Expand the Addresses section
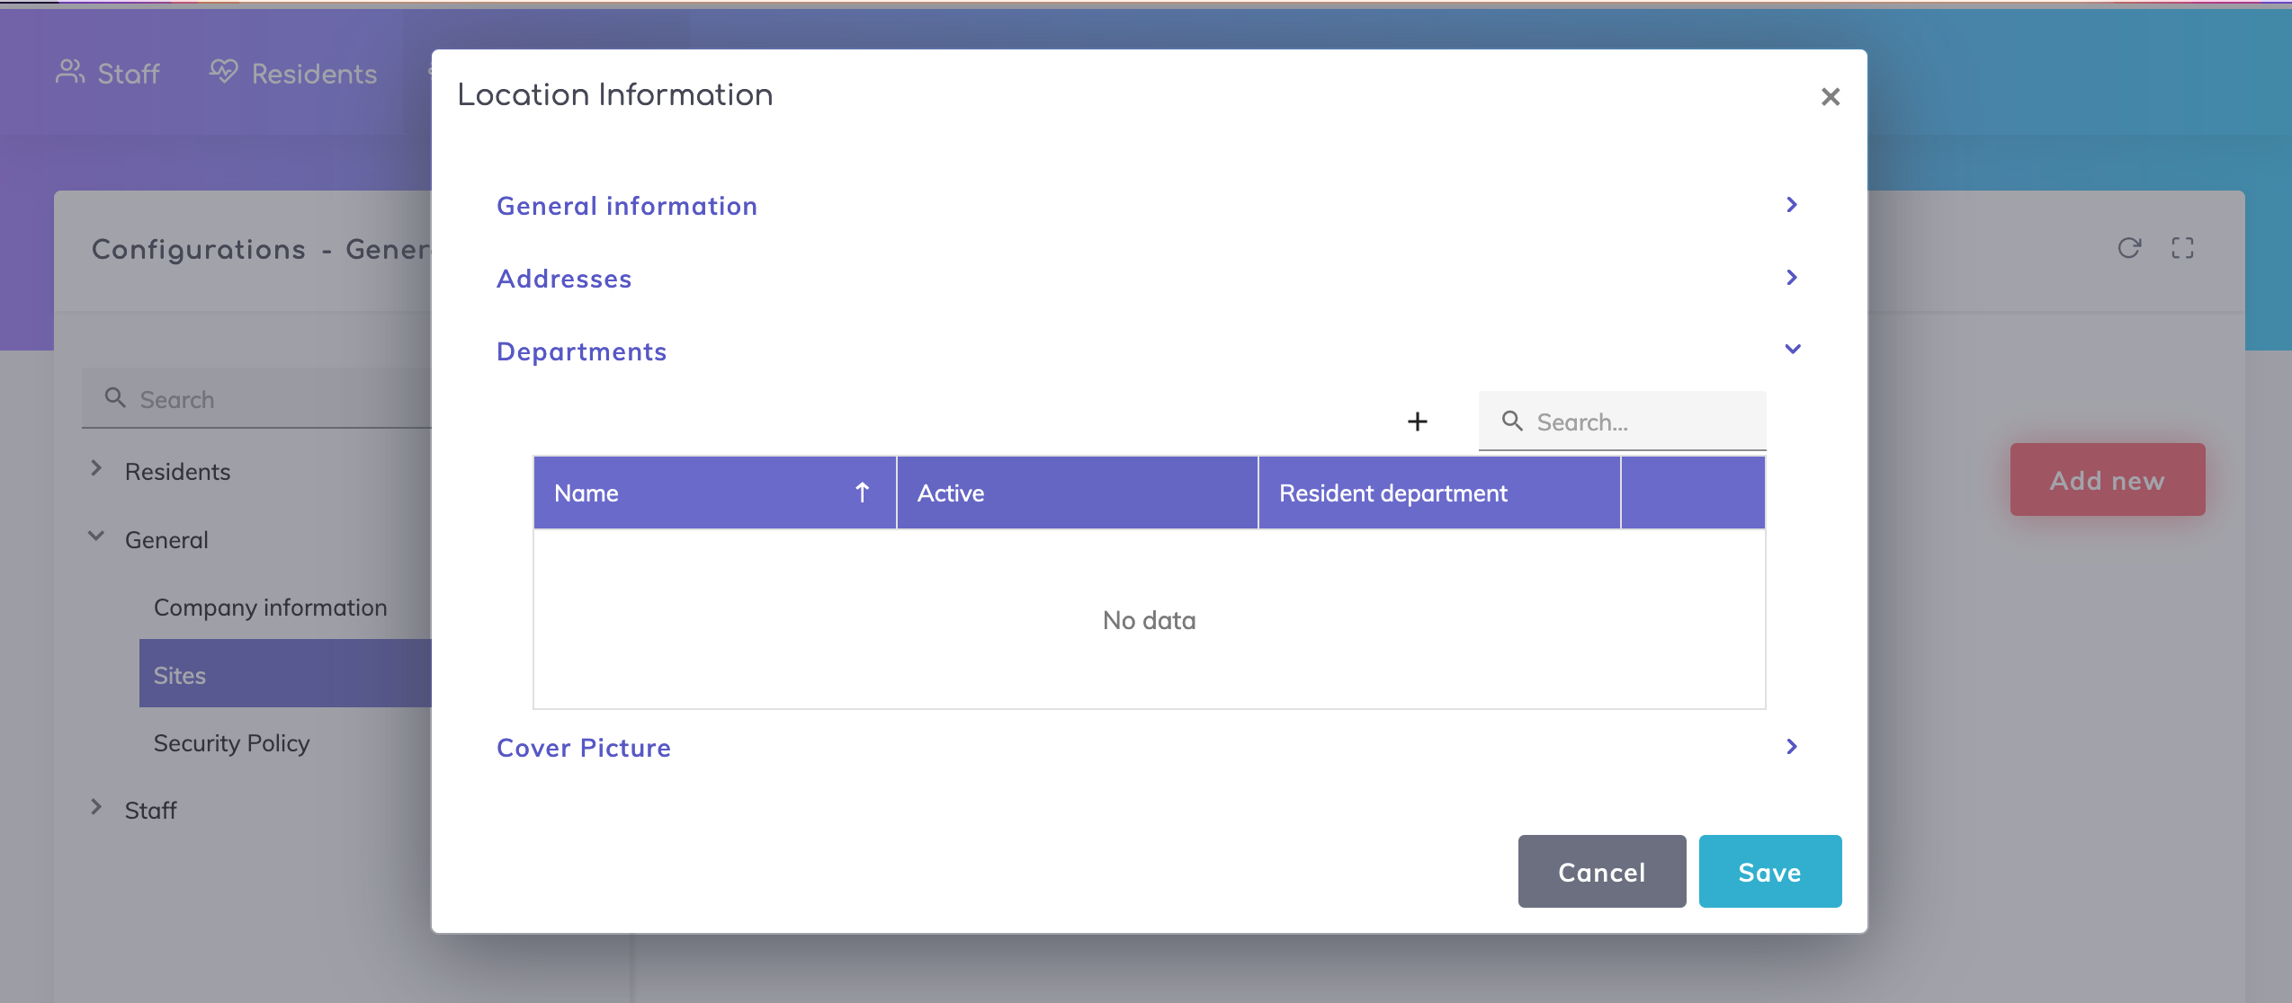This screenshot has width=2292, height=1003. pyautogui.click(x=1791, y=278)
